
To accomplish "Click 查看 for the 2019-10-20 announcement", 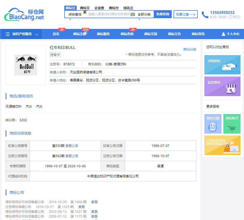I will (x=94, y=202).
